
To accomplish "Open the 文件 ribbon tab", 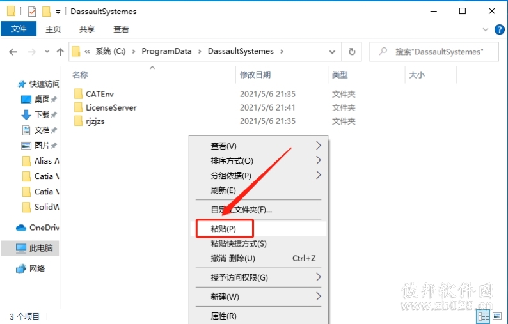I will 19,29.
